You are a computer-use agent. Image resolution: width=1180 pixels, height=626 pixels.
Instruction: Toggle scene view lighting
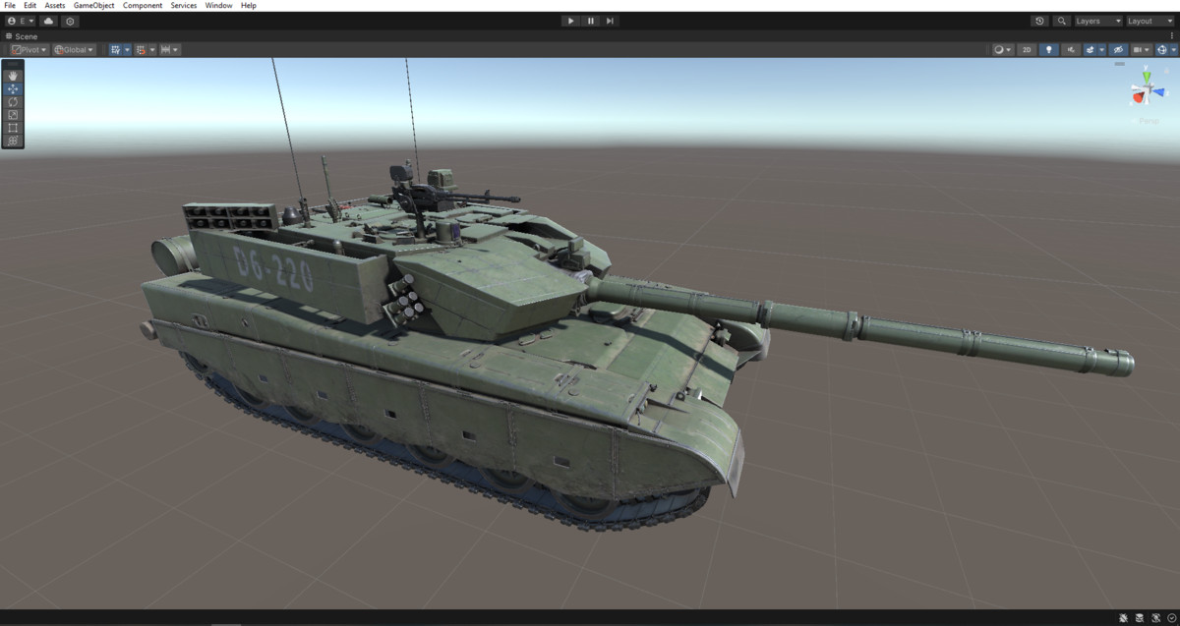click(1049, 49)
